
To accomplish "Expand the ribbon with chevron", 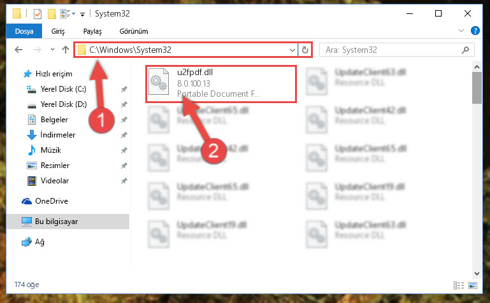I will 461,31.
